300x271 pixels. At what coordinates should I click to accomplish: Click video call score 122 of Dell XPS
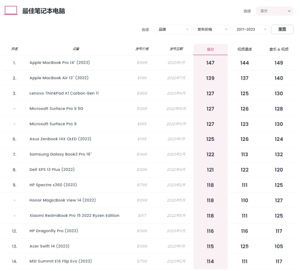pyautogui.click(x=245, y=170)
